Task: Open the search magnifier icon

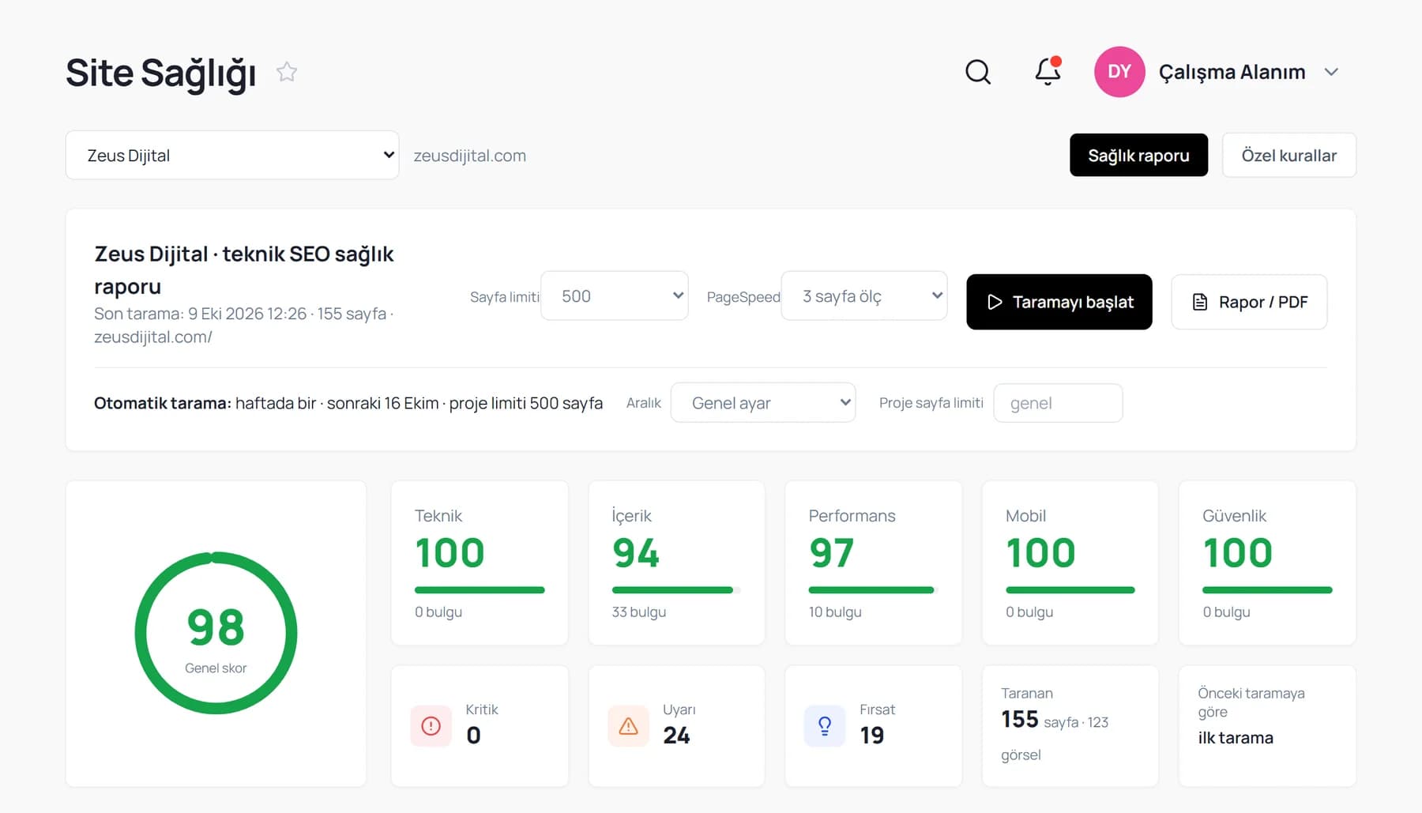Action: pos(978,72)
